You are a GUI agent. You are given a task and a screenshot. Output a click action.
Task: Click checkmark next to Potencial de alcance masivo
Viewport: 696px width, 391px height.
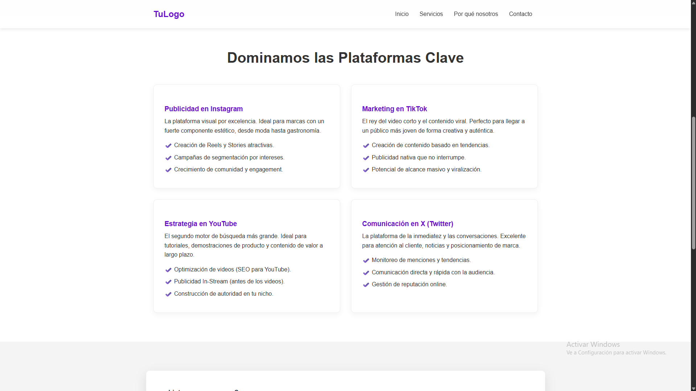366,170
